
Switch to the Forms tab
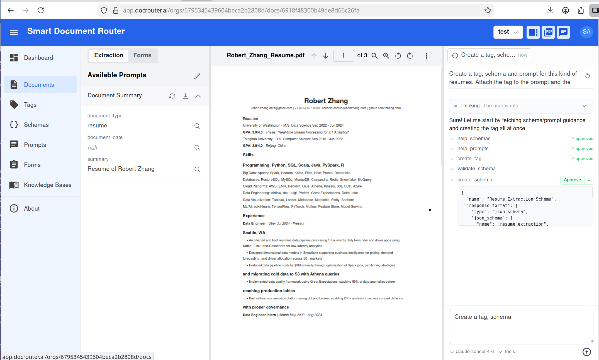[x=142, y=55]
